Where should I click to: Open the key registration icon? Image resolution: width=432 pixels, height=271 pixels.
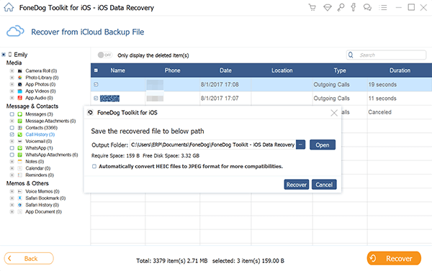341,7
